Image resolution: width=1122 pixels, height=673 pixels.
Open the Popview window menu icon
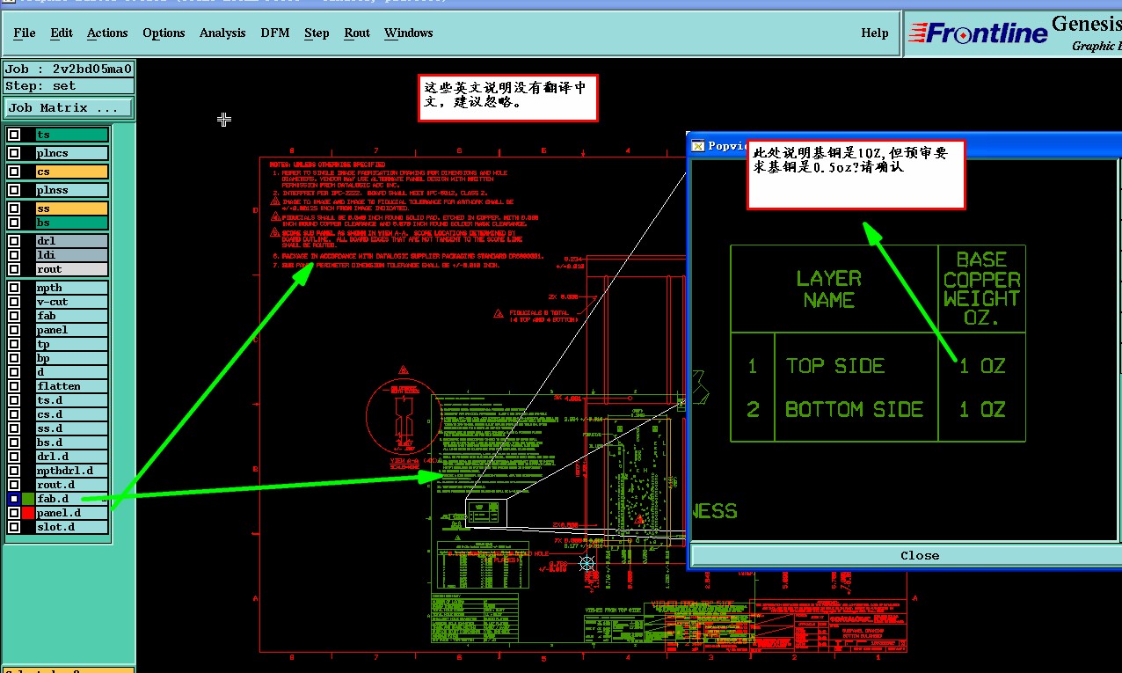point(698,146)
